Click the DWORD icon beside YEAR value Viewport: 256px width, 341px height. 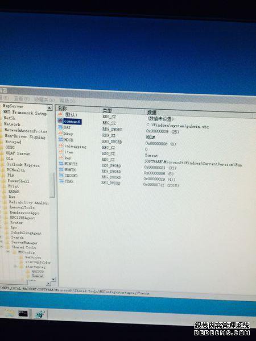[61, 181]
